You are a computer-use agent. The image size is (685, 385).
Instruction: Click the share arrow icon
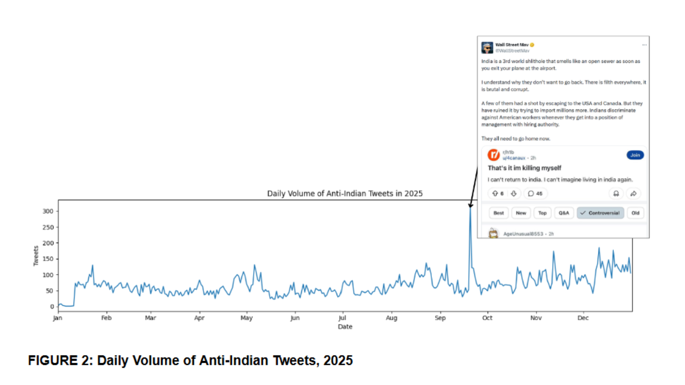(x=634, y=194)
